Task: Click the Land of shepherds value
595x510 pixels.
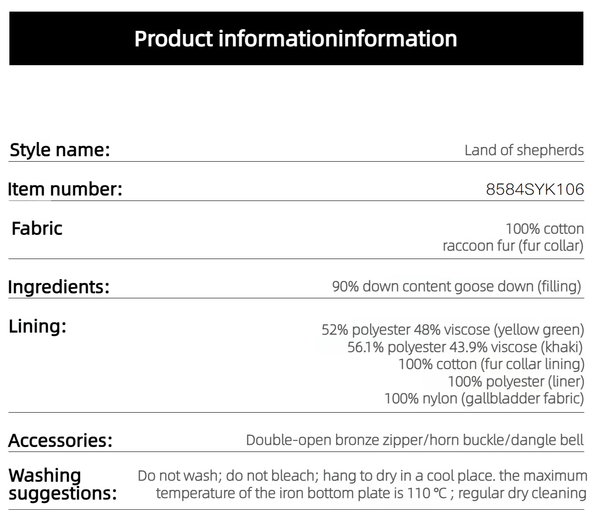Action: [x=524, y=150]
